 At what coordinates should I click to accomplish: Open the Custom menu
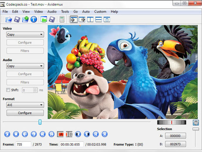[100, 12]
